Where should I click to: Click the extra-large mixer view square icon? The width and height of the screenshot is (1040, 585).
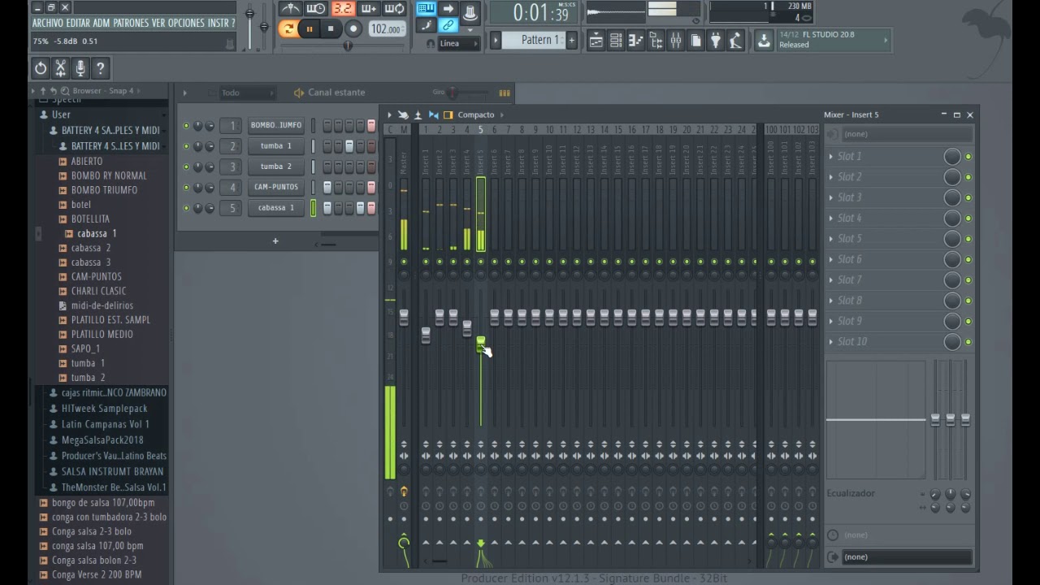point(448,115)
